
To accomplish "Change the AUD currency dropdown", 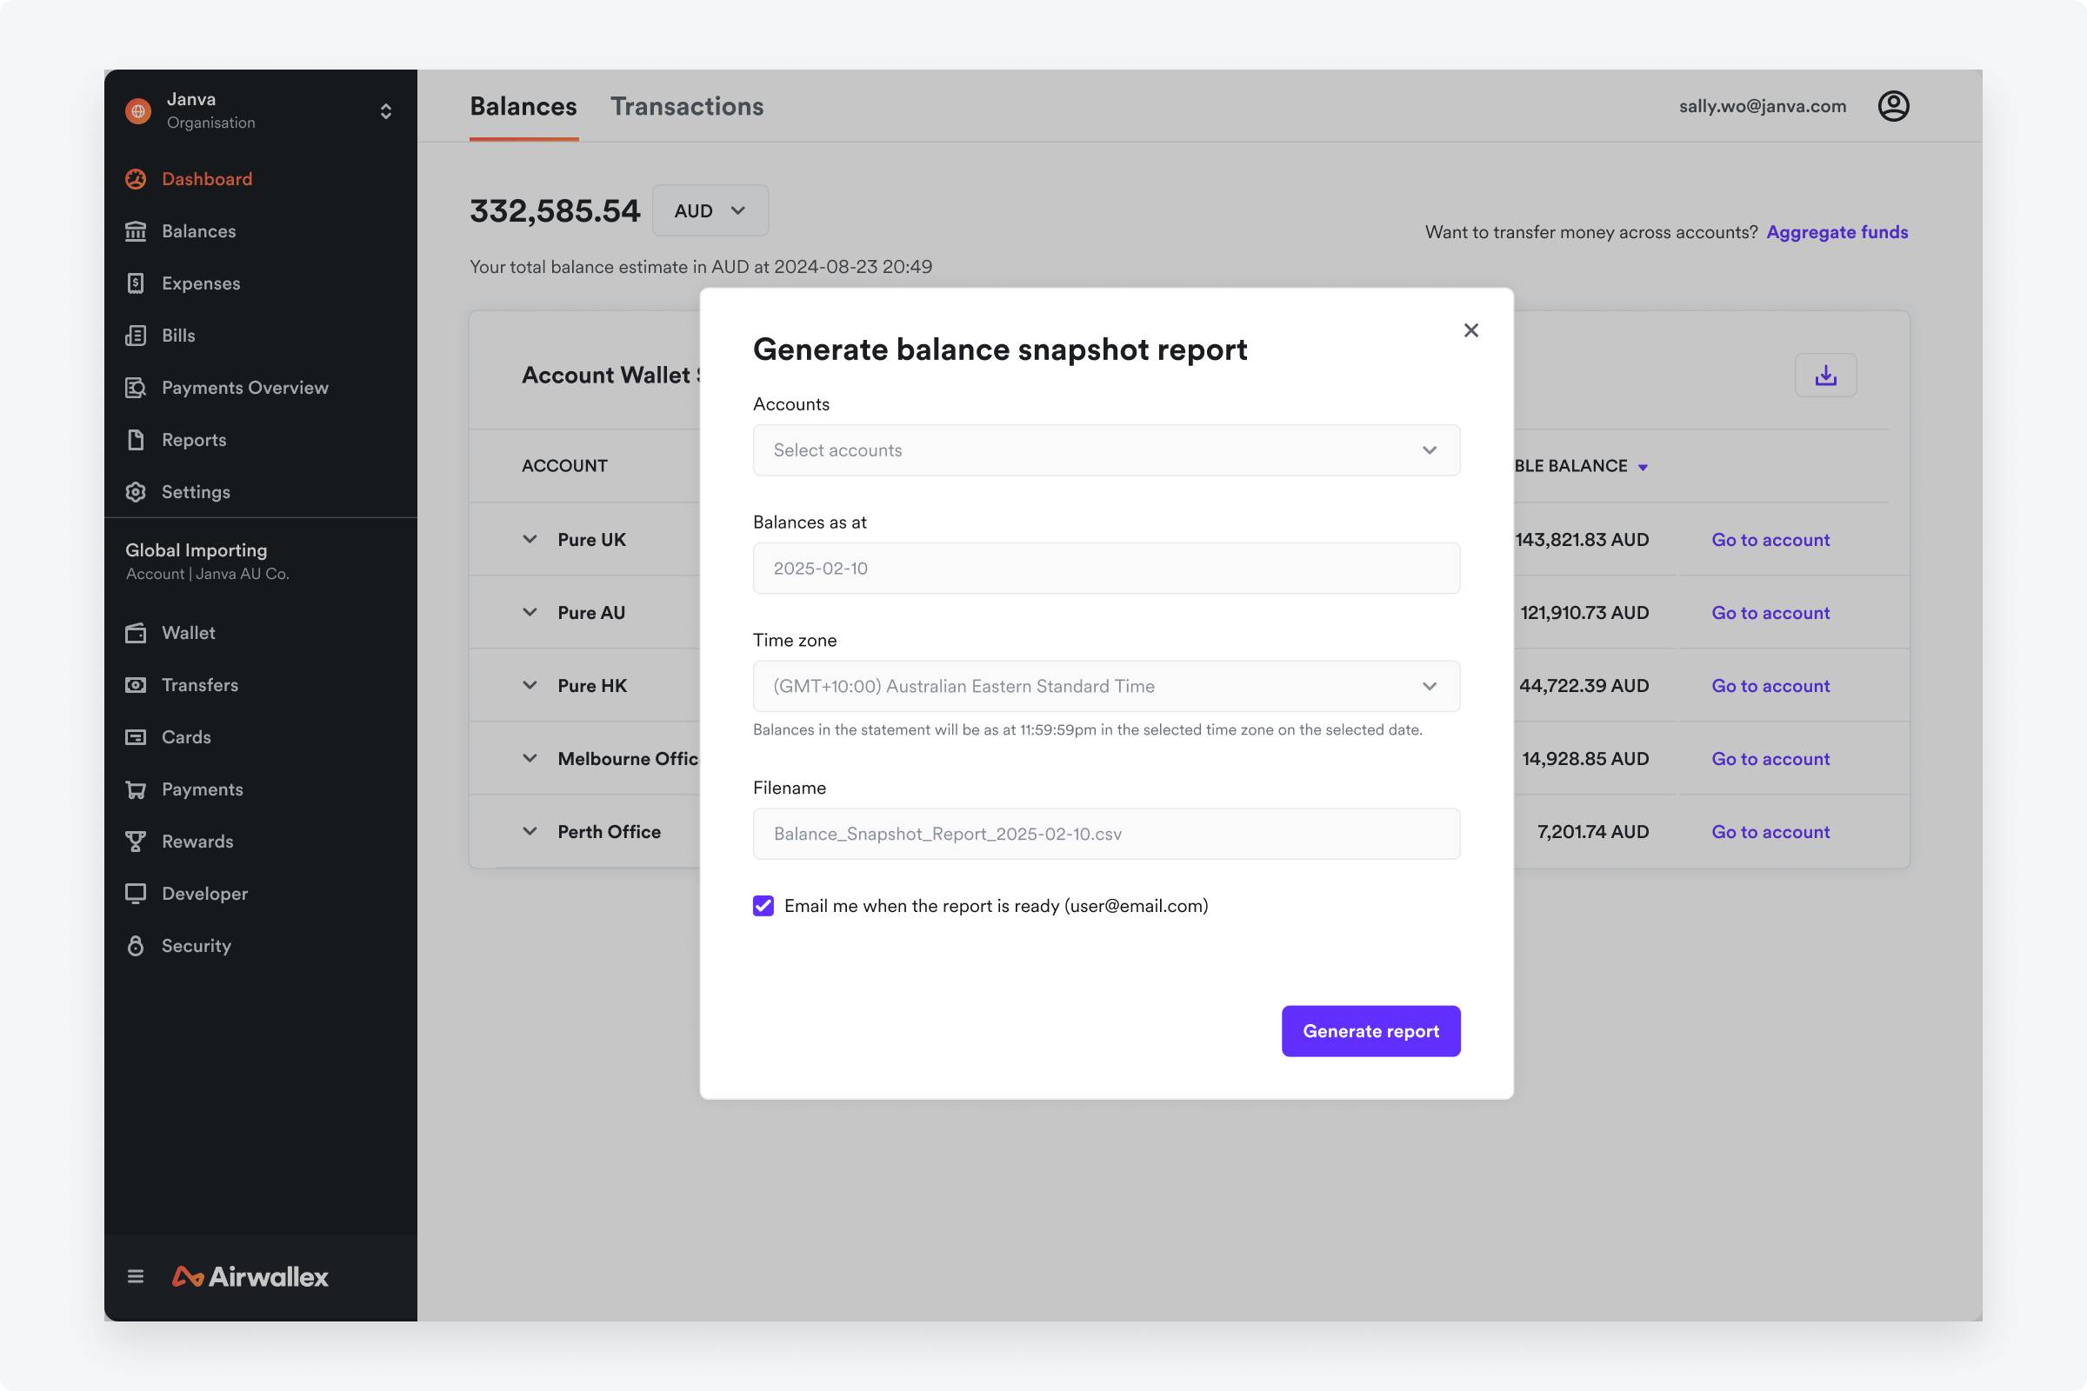I will [710, 210].
